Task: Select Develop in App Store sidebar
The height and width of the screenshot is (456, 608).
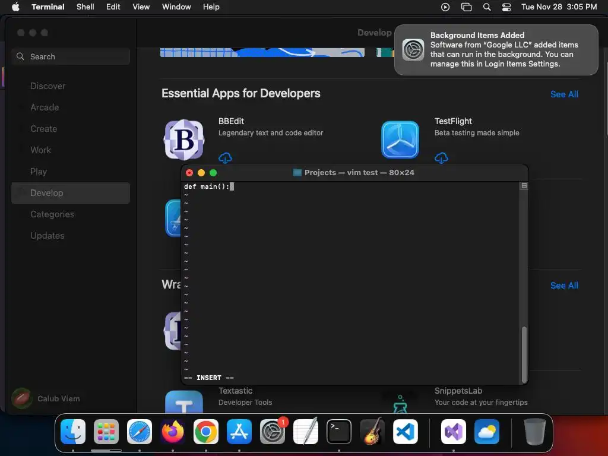Action: click(x=71, y=193)
